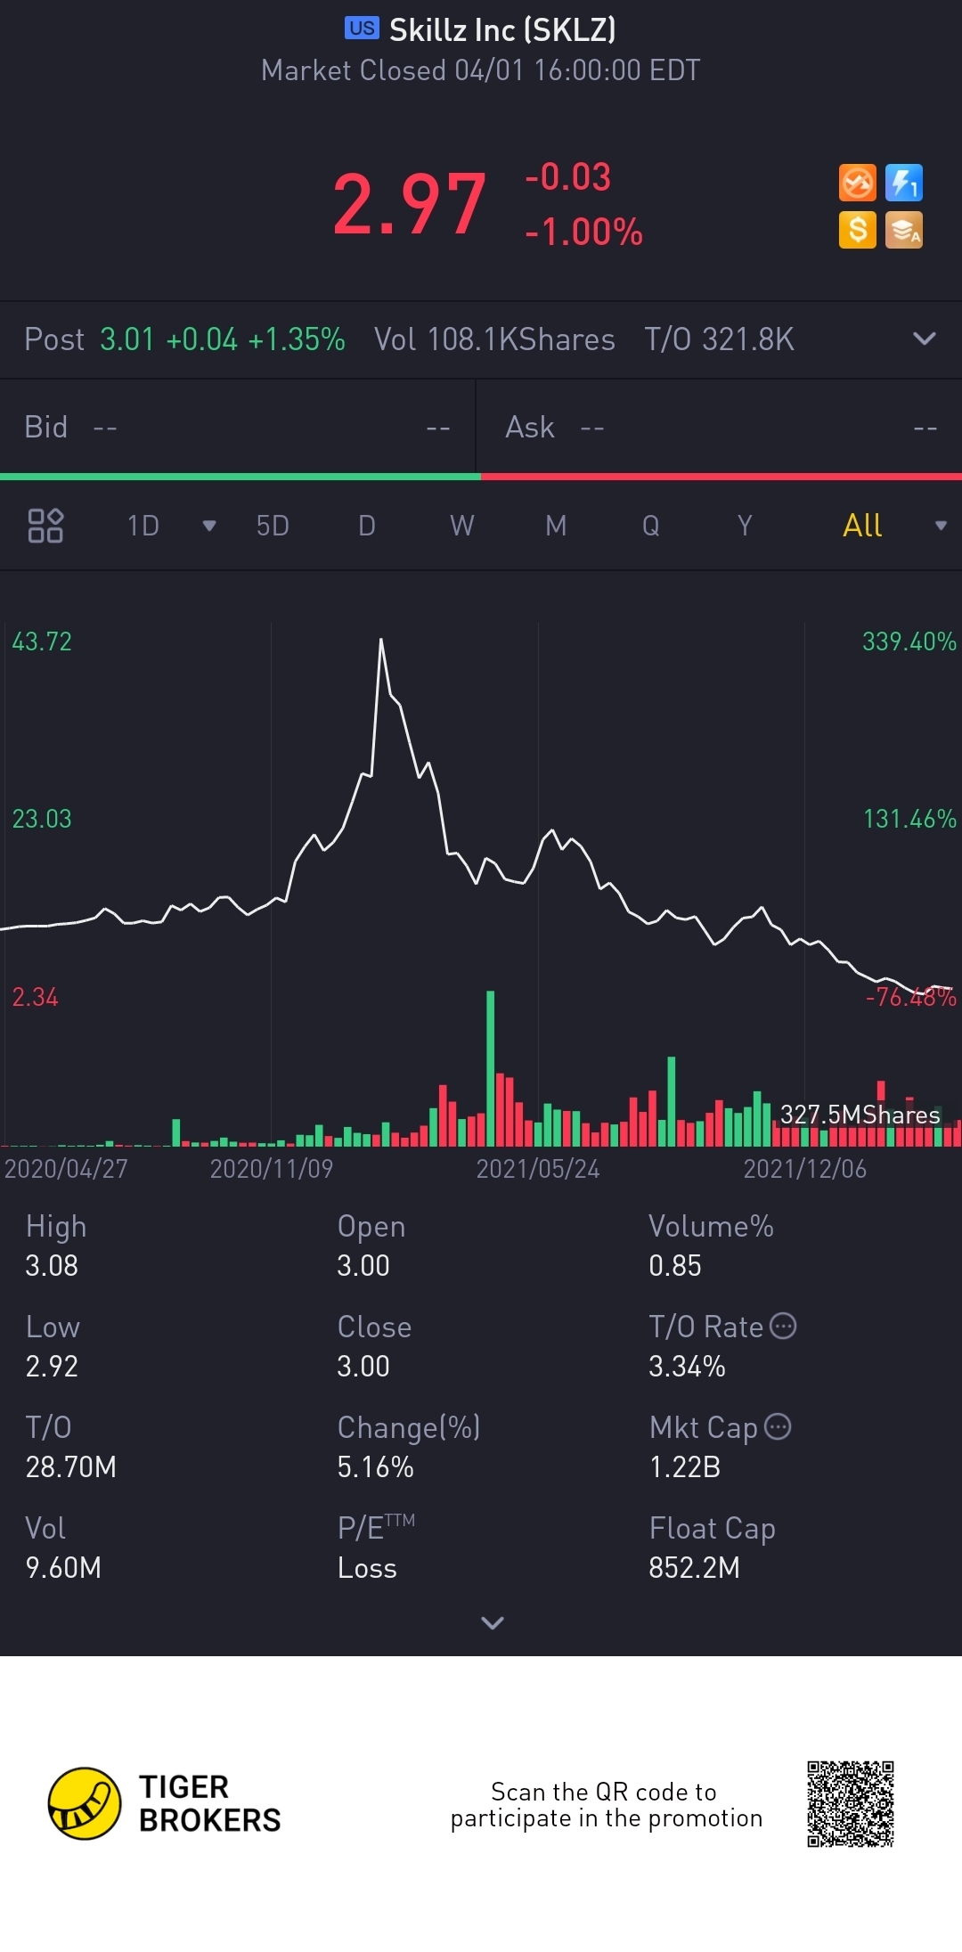Switch to the 5D chart tab
The height and width of the screenshot is (1952, 962).
pos(273,526)
